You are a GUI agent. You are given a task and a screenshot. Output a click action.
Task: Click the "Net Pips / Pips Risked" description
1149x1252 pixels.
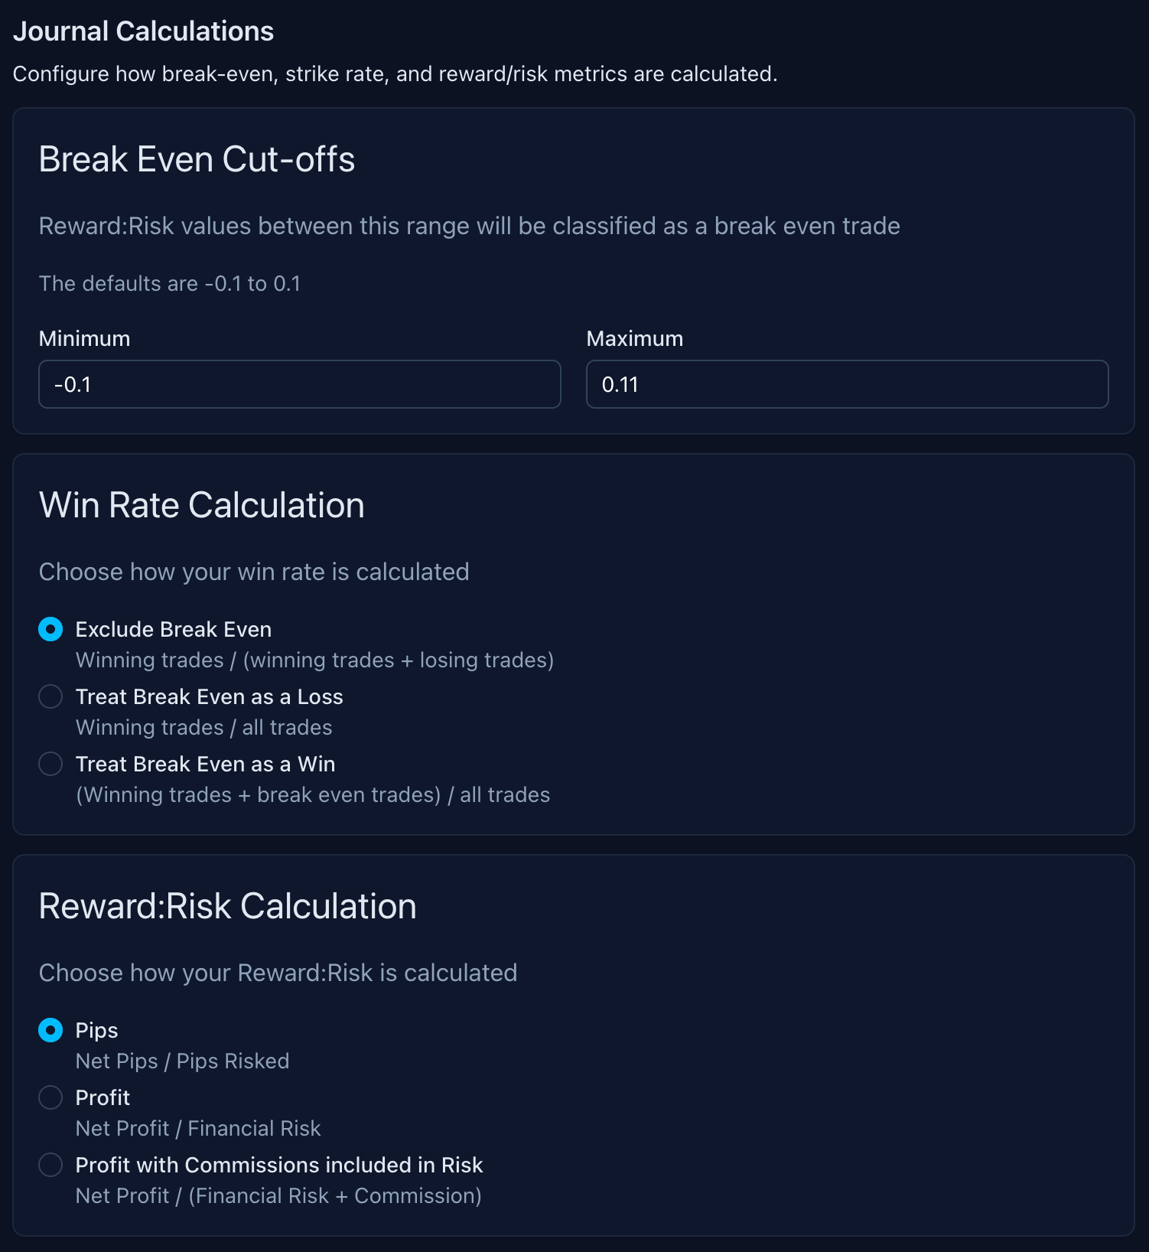pos(182,1061)
